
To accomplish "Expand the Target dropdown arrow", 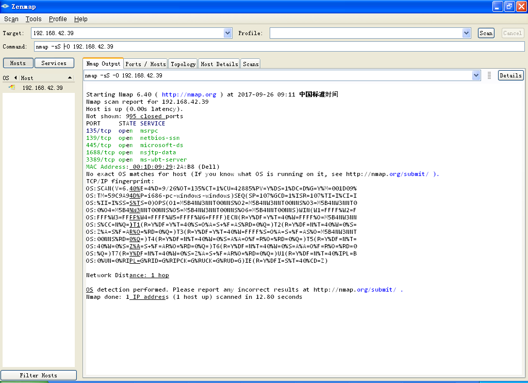I will 227,33.
